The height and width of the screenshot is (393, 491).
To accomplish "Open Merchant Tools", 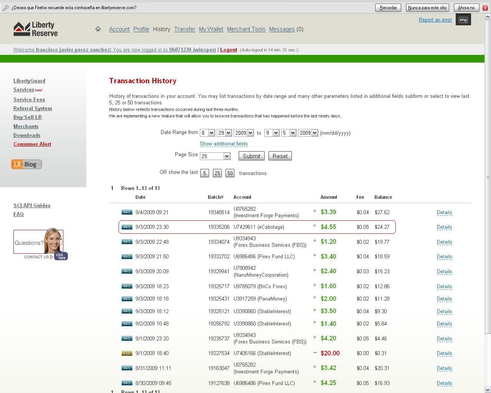I will tap(246, 29).
